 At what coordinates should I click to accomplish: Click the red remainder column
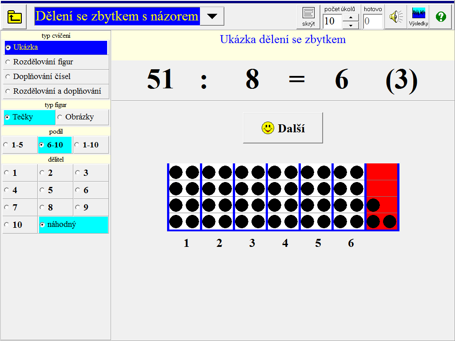382,197
